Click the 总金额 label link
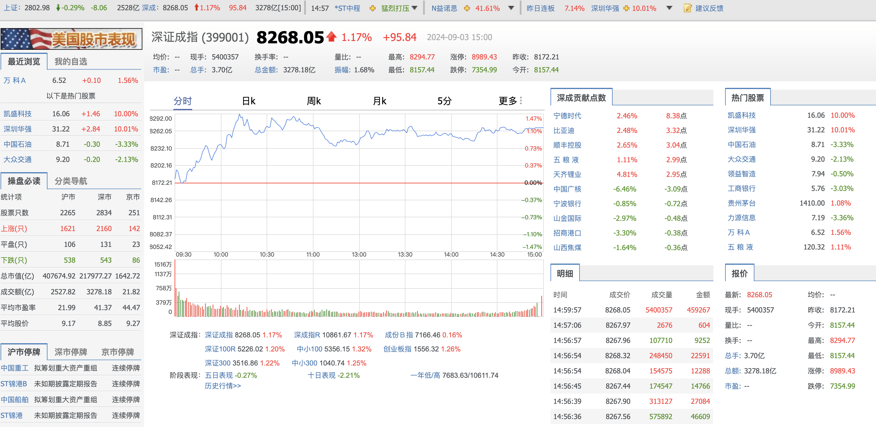Image resolution: width=876 pixels, height=427 pixels. 266,70
